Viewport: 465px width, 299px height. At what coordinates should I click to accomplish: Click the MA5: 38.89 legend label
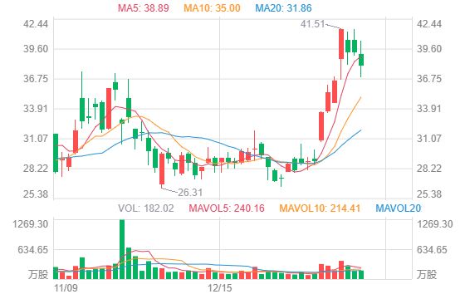144,7
